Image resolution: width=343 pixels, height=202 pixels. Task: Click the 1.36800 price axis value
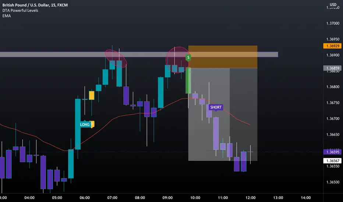333,87
